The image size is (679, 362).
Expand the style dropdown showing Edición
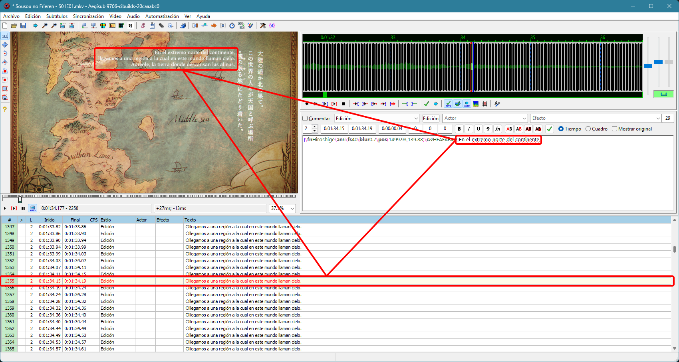[x=416, y=119]
